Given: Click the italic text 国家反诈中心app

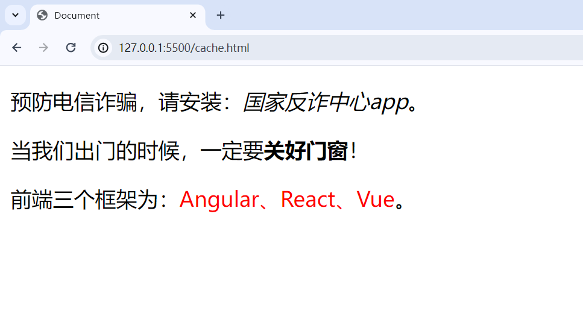Looking at the screenshot, I should click(326, 103).
